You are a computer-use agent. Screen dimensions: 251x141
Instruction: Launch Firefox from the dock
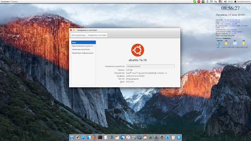95,137
